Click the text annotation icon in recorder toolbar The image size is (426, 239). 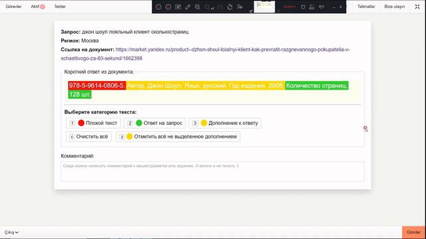point(240,7)
